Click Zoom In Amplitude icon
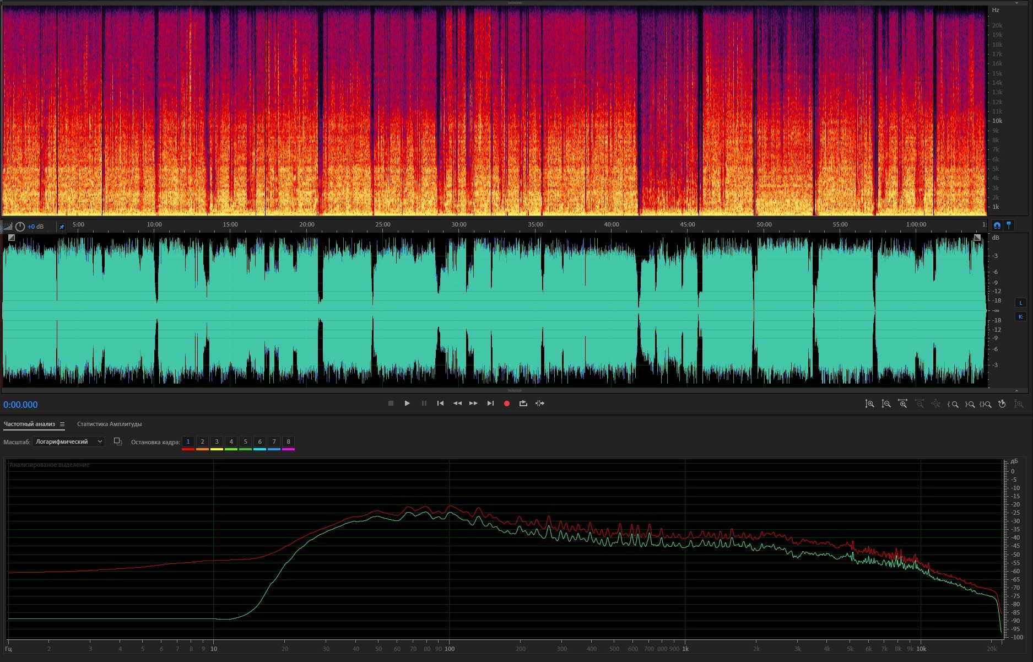 coord(869,404)
